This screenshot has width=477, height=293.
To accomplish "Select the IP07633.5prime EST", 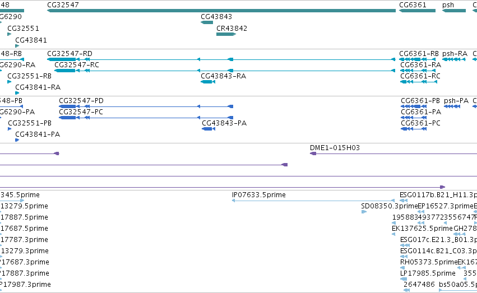I will 313,201.
